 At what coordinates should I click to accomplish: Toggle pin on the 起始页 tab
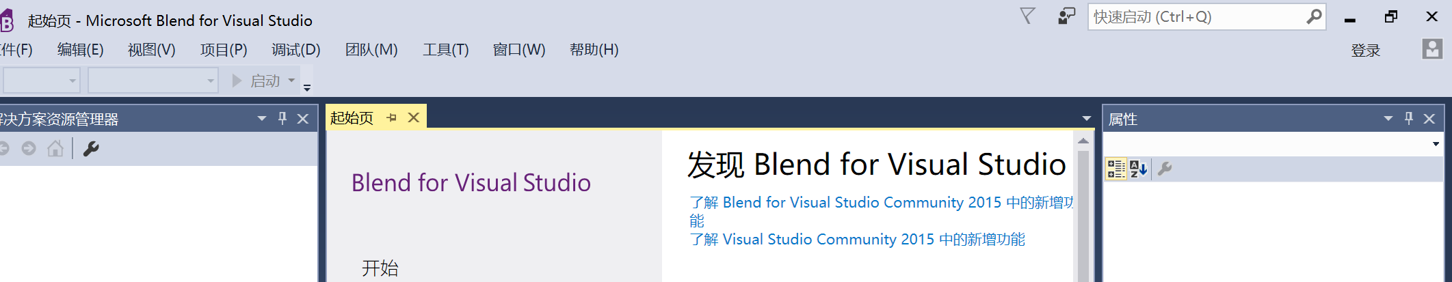pyautogui.click(x=392, y=118)
